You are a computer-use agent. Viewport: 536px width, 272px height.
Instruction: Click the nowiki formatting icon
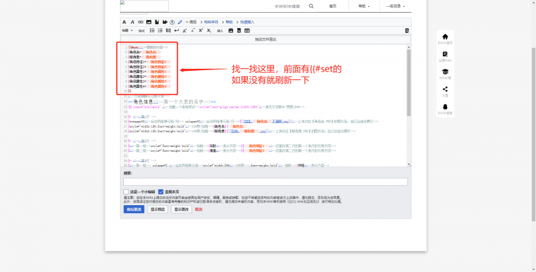point(168,31)
